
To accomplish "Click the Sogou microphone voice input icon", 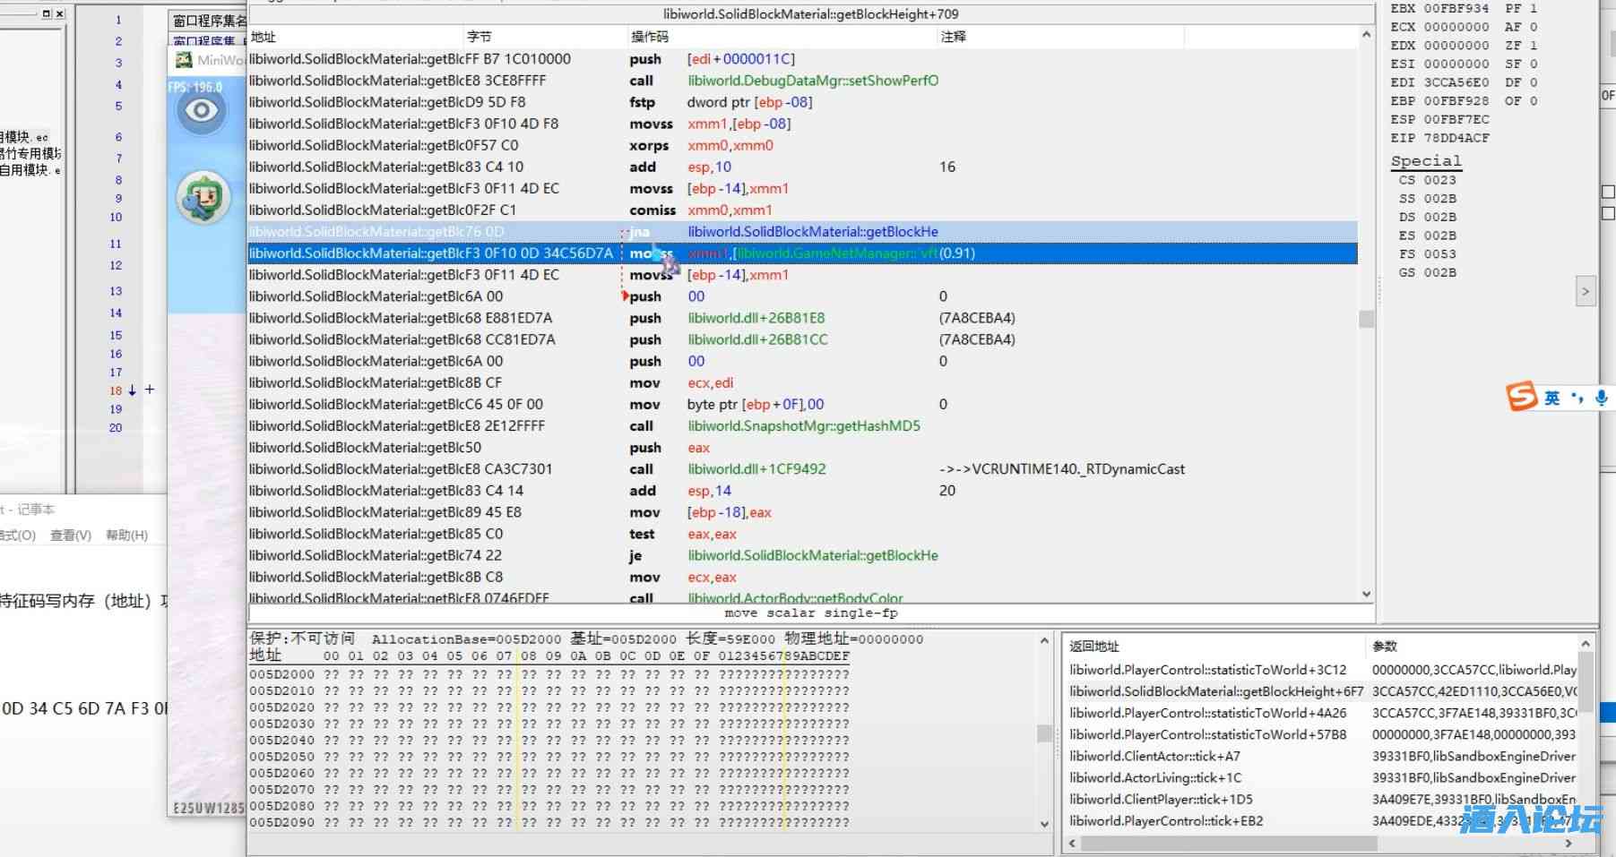I will tap(1601, 398).
